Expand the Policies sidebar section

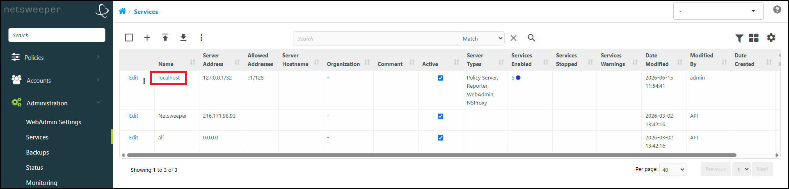click(x=56, y=57)
